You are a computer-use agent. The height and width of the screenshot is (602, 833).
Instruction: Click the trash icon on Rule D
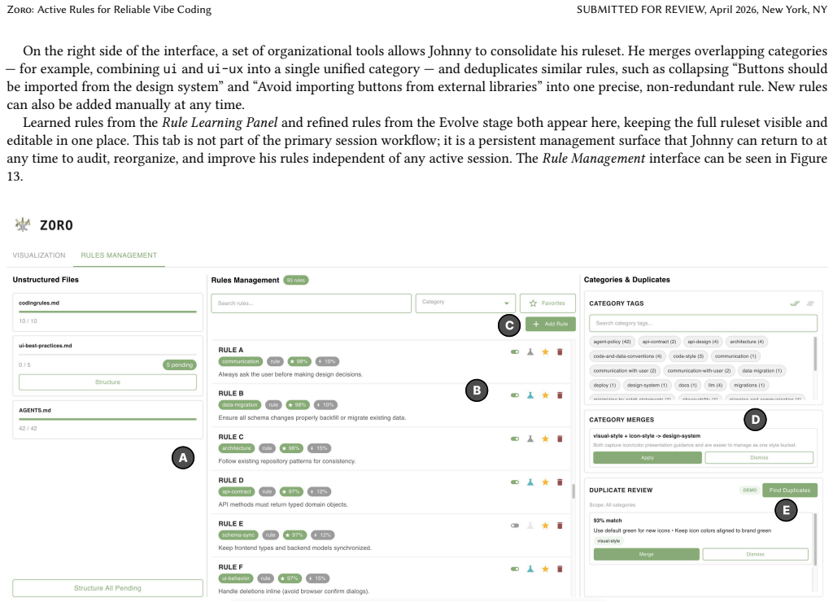[x=560, y=482]
